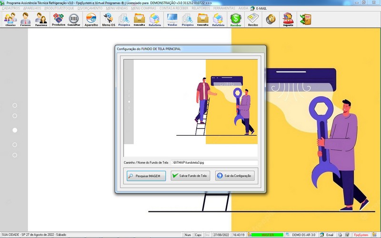Click the Salvar Fundo de Tela button

click(x=190, y=176)
